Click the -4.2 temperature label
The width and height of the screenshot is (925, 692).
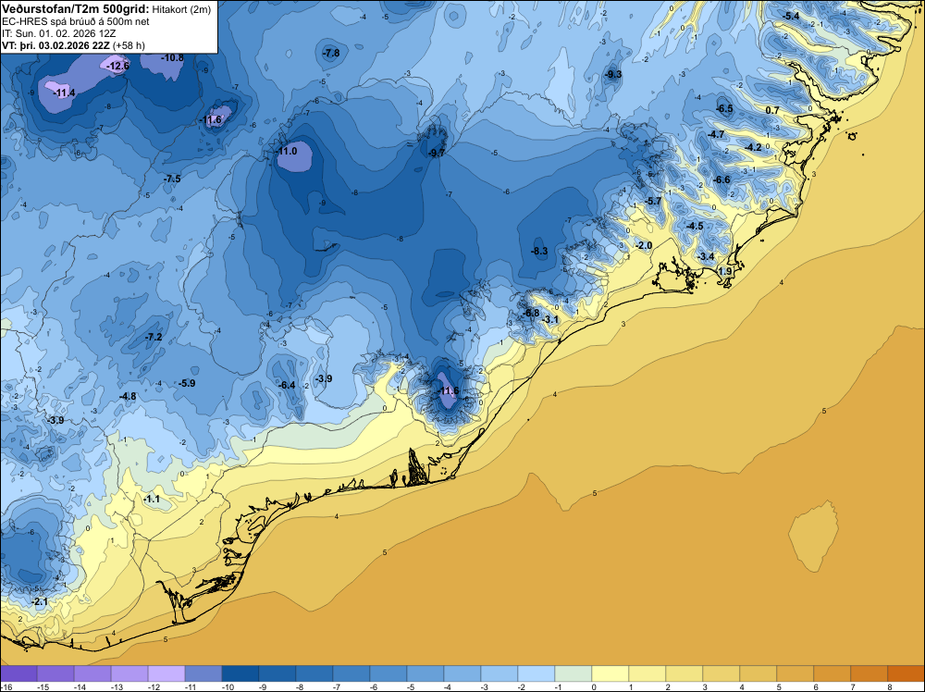coord(753,147)
